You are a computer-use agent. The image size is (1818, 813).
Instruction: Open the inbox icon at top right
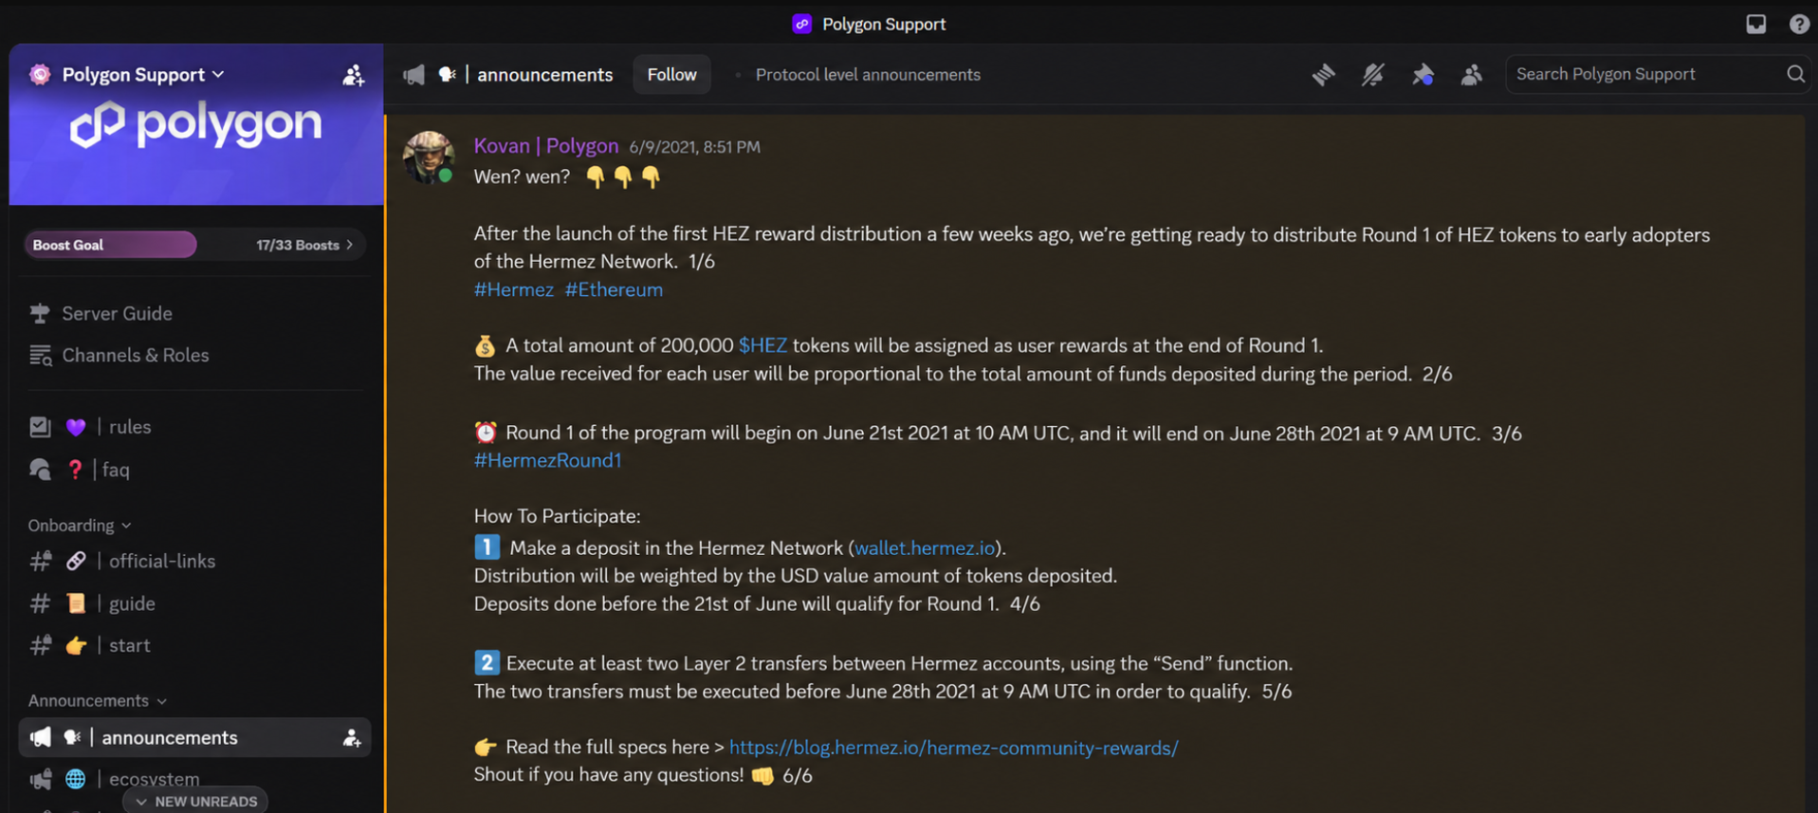(1756, 24)
